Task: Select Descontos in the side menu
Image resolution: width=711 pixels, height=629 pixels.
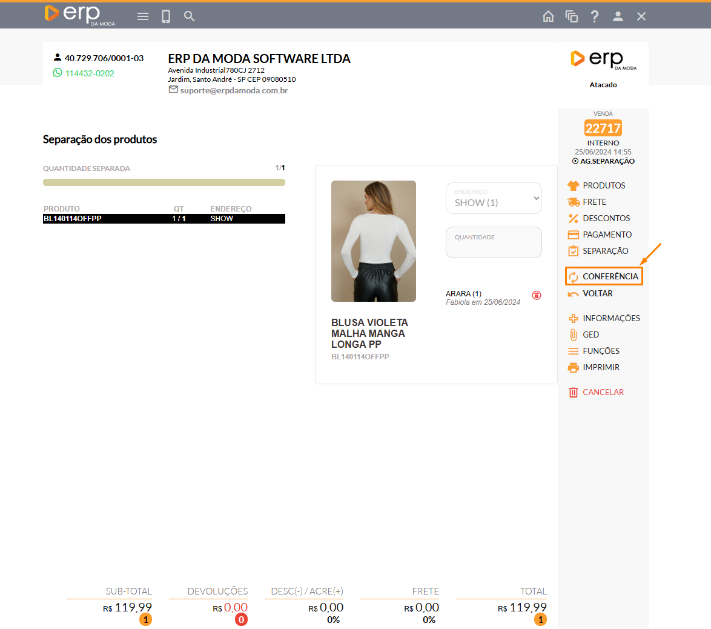Action: (606, 218)
